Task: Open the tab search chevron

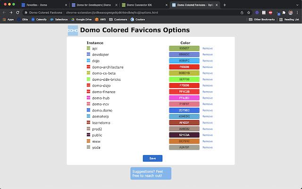Action: [x=297, y=5]
